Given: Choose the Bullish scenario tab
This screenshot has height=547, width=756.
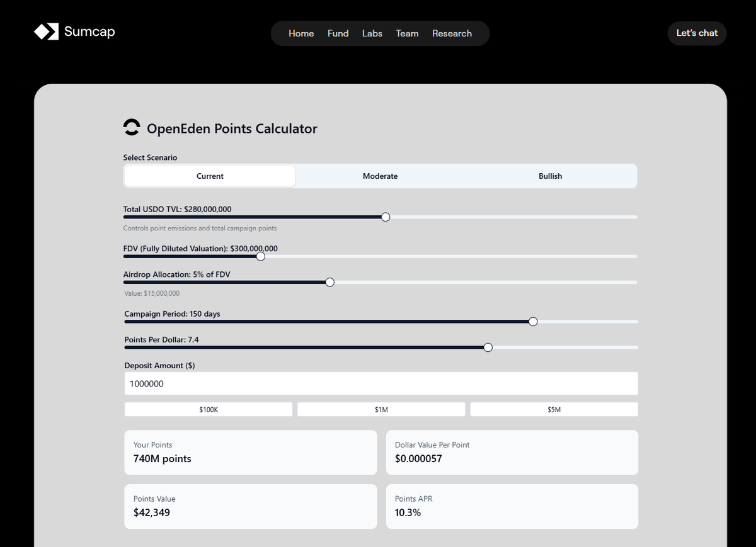Looking at the screenshot, I should point(550,176).
